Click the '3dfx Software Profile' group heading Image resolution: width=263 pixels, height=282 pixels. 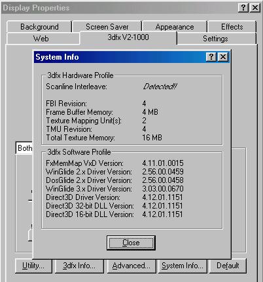[79, 152]
